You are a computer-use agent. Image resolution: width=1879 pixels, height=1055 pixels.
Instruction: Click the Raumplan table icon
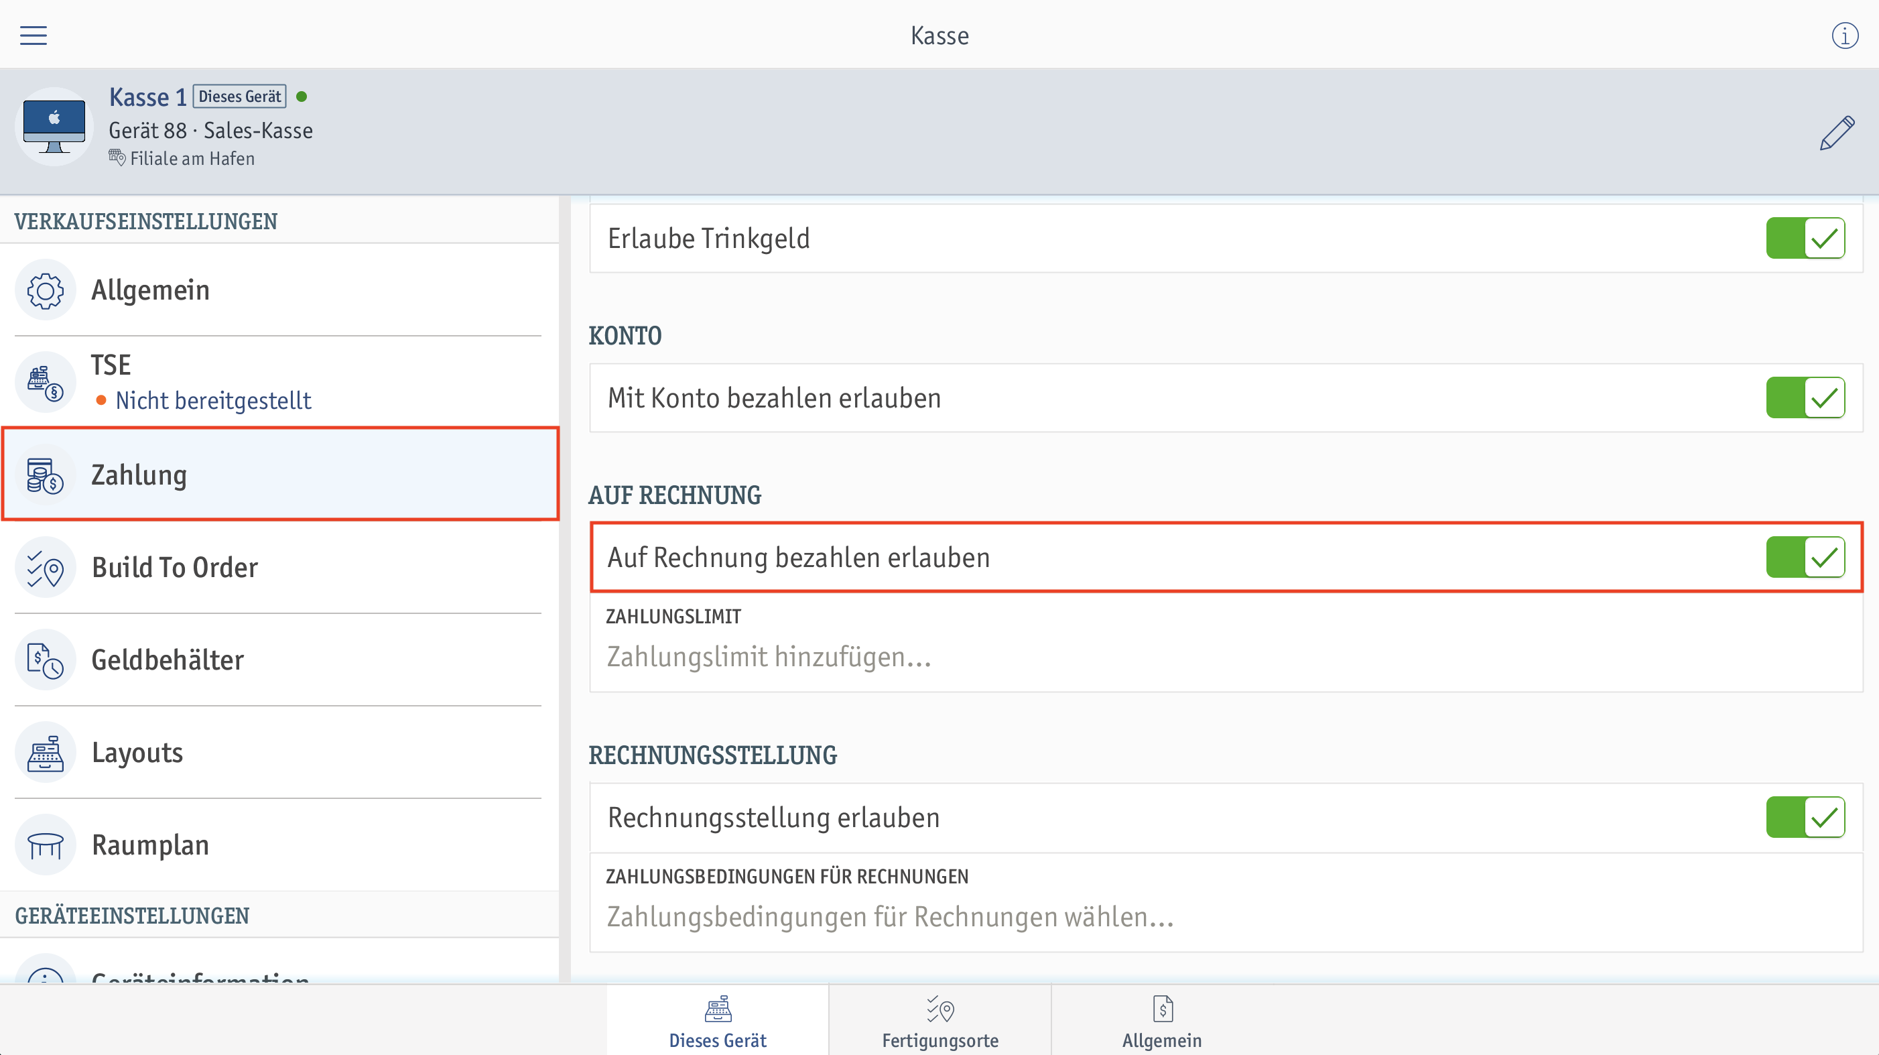(x=45, y=845)
